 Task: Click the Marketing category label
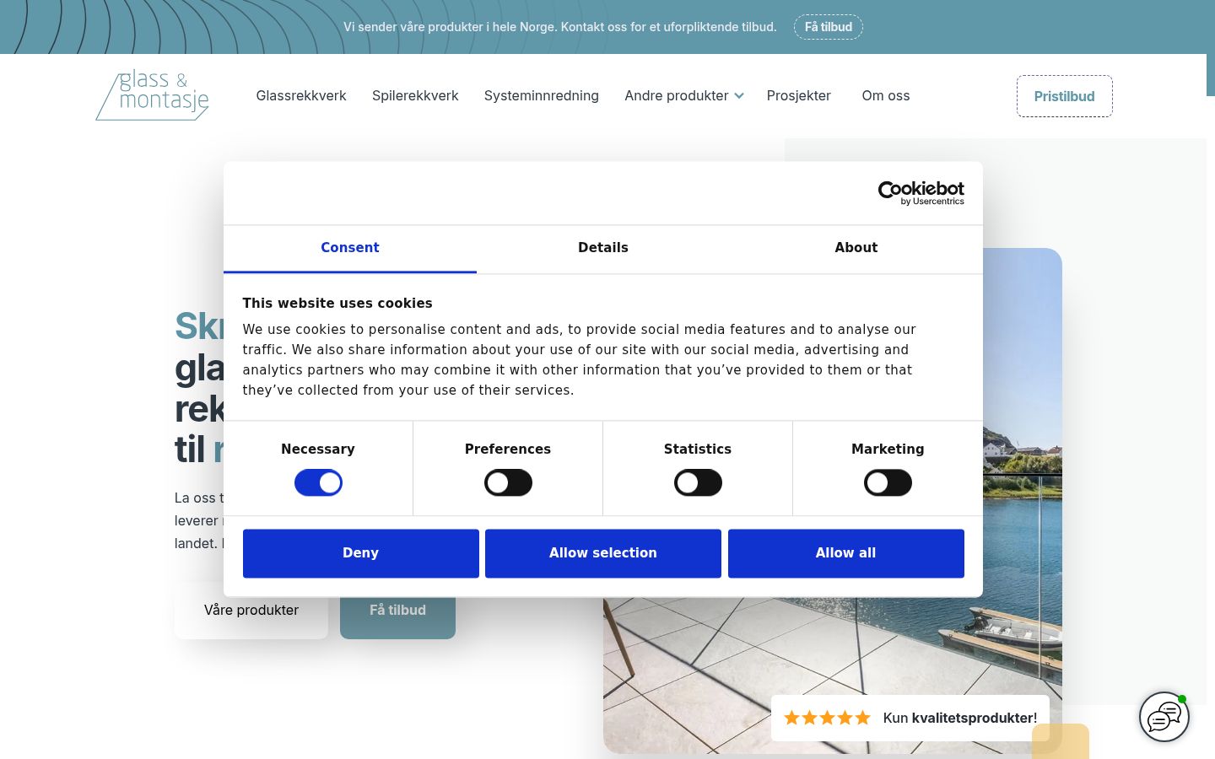888,449
